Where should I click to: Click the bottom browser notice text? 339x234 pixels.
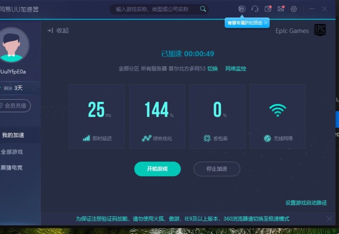pyautogui.click(x=182, y=219)
